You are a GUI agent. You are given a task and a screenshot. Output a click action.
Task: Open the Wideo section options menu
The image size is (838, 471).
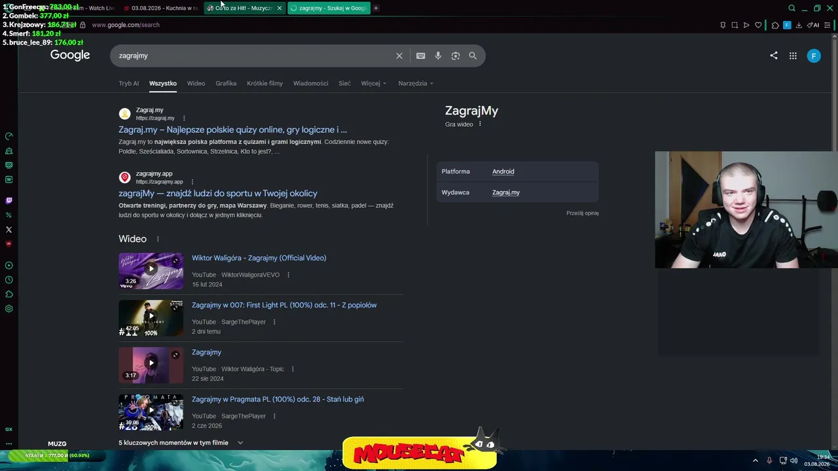coord(158,239)
